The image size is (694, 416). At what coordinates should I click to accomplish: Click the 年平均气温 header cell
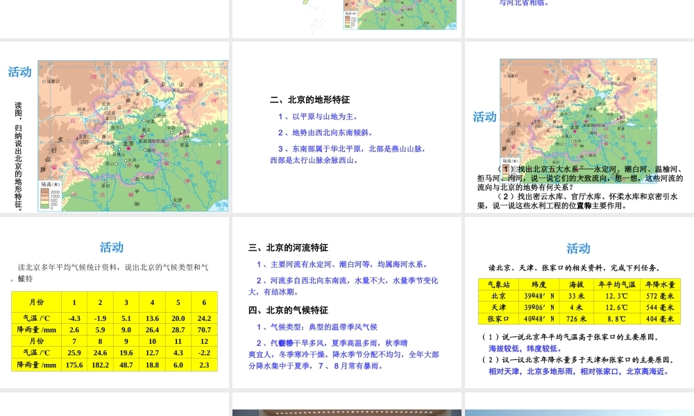tap(617, 285)
